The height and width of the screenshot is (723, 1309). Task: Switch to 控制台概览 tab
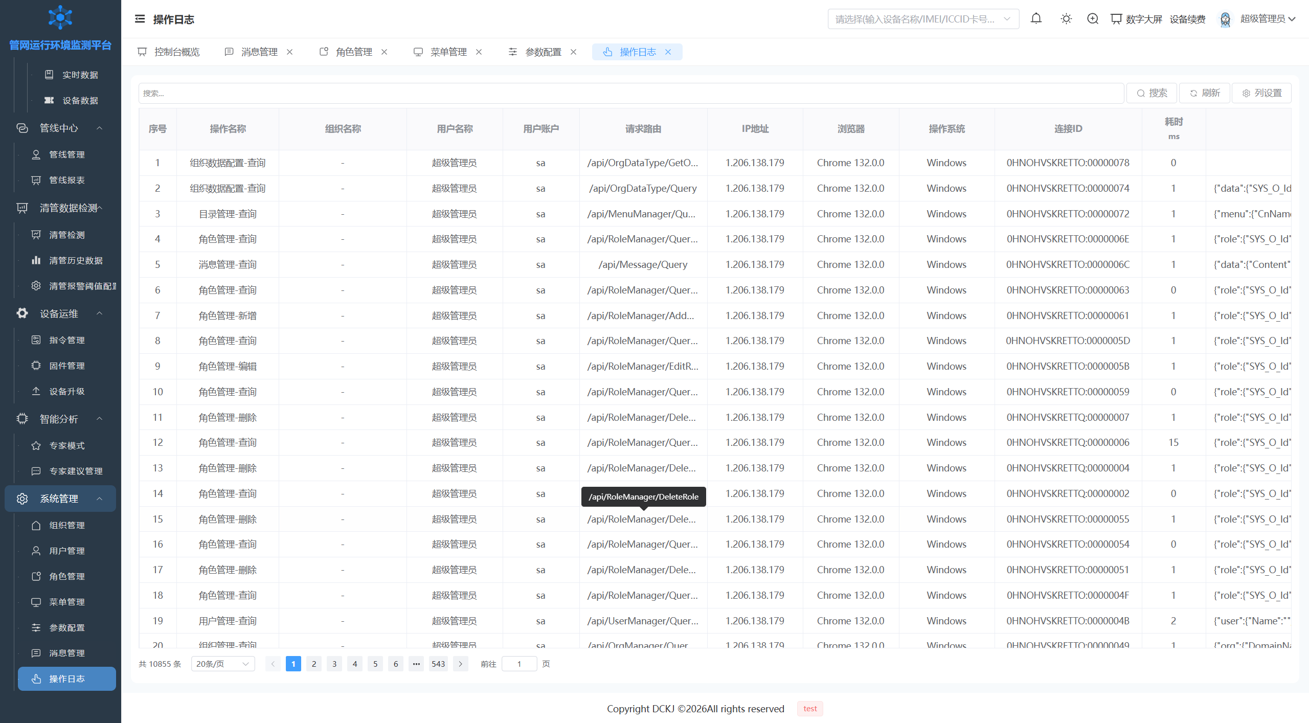169,52
